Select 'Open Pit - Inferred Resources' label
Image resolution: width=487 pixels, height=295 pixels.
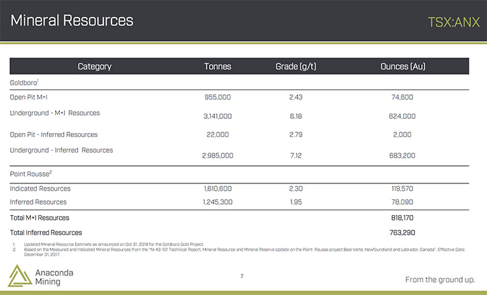click(x=54, y=134)
